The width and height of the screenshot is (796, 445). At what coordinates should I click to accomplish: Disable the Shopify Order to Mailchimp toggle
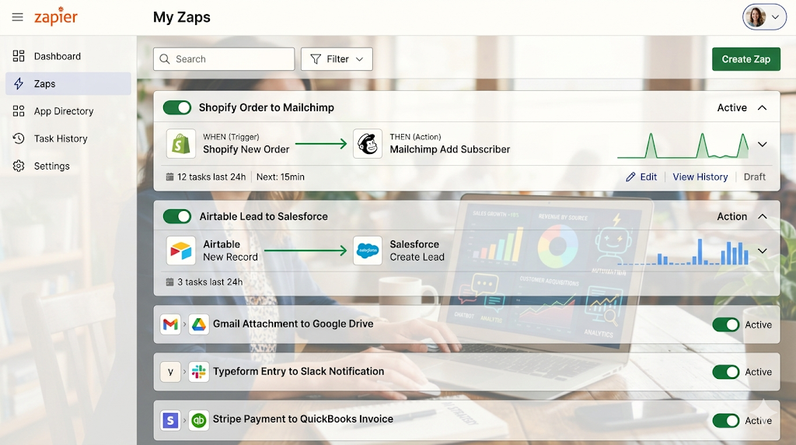coord(177,107)
